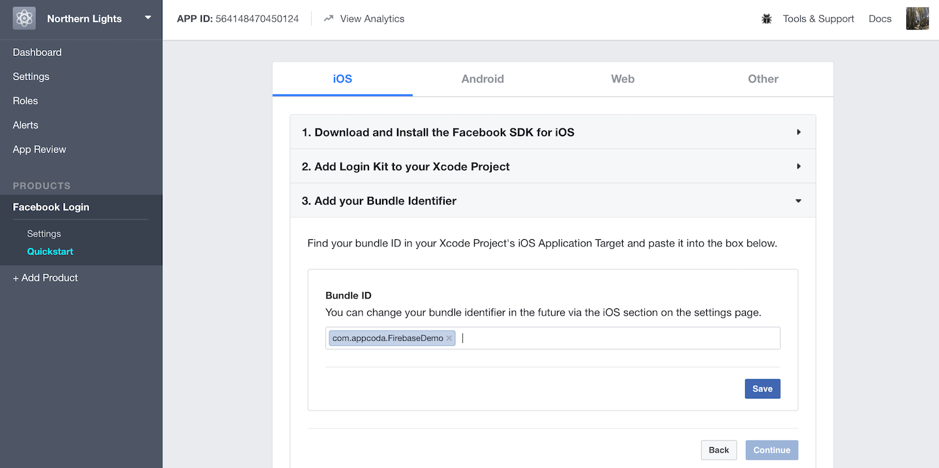Image resolution: width=939 pixels, height=468 pixels.
Task: Open app Settings in the sidebar
Action: (31, 76)
